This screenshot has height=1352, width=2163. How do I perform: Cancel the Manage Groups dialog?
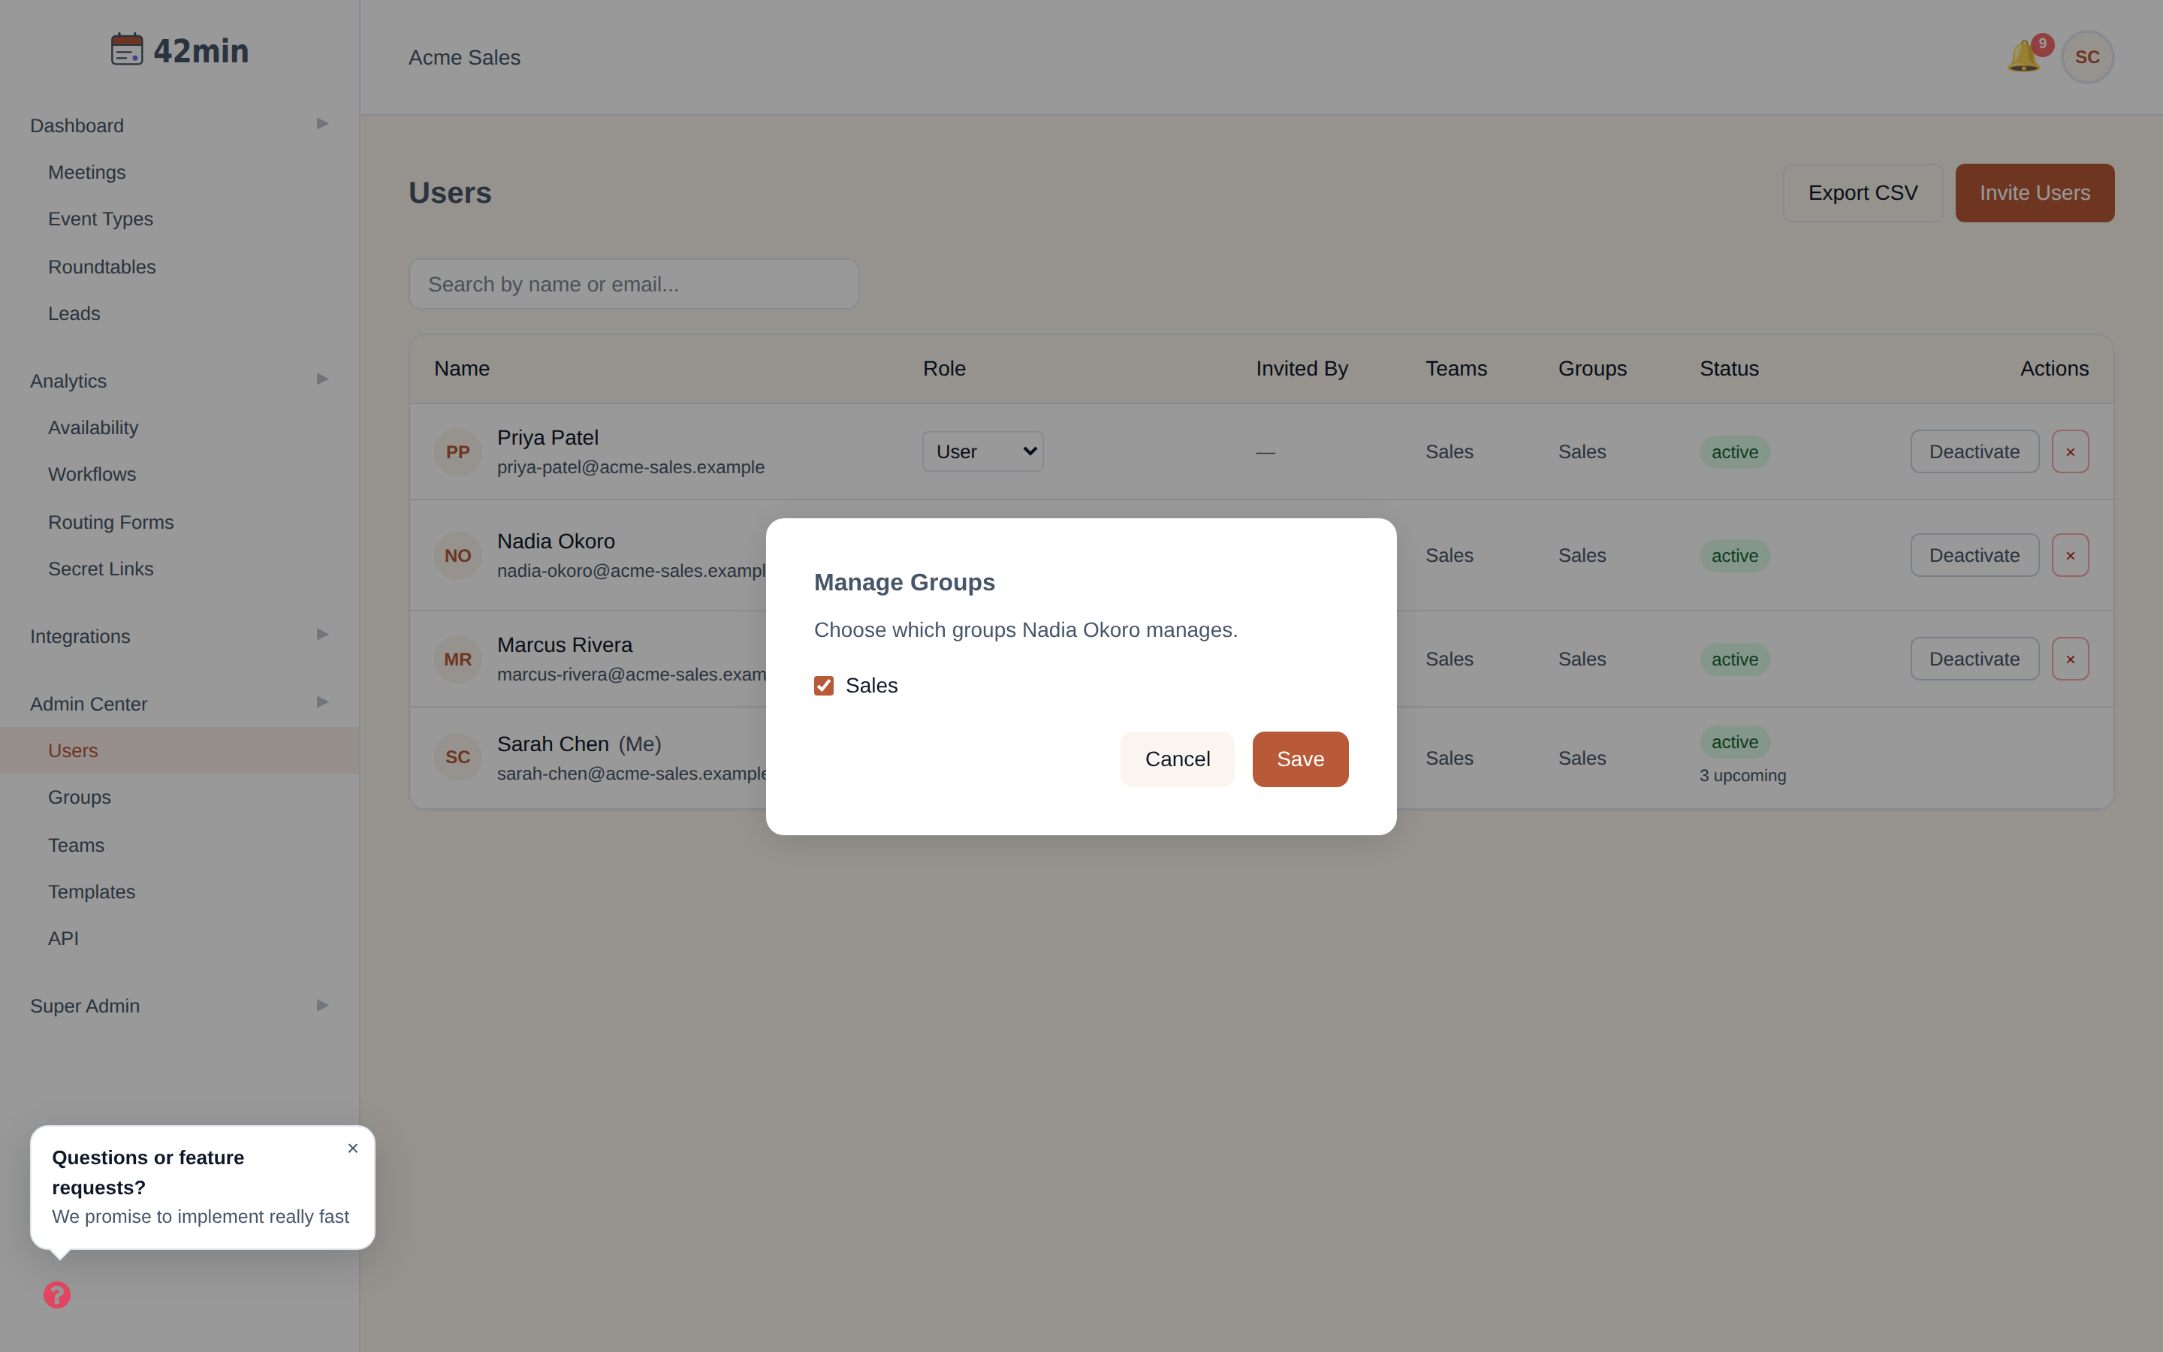1177,759
